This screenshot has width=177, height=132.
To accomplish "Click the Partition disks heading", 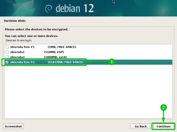I will click(x=14, y=21).
